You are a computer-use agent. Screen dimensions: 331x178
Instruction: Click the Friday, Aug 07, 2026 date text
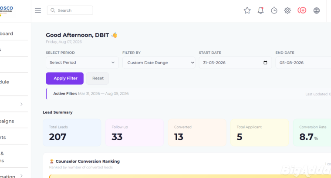(x=64, y=42)
